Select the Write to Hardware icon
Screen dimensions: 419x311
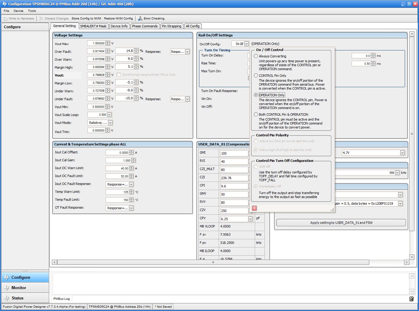(x=5, y=18)
